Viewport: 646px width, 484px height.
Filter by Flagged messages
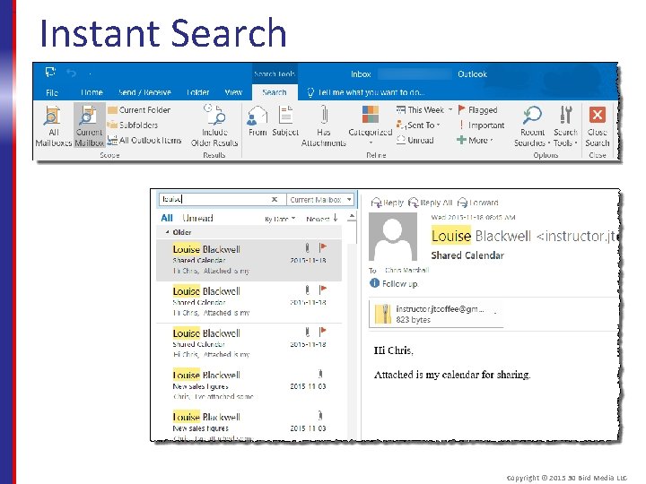point(478,110)
